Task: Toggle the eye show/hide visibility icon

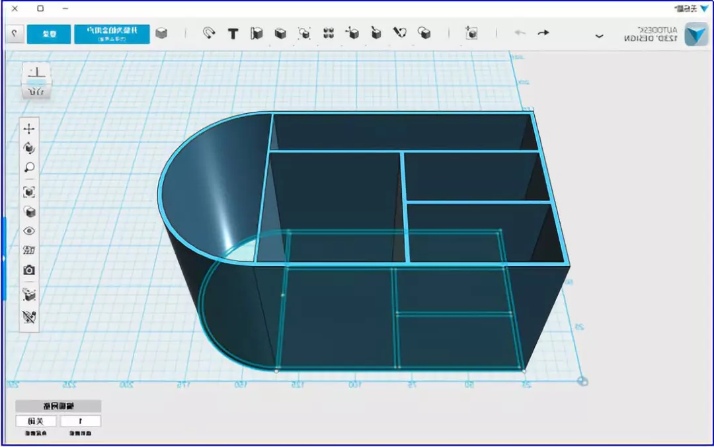Action: click(29, 231)
